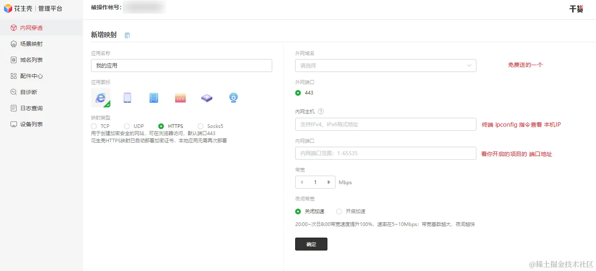This screenshot has height=271, width=596.
Task: Click the 确定 confirm button
Action: point(311,244)
